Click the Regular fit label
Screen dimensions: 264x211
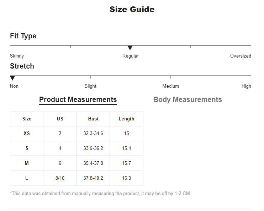pos(131,56)
